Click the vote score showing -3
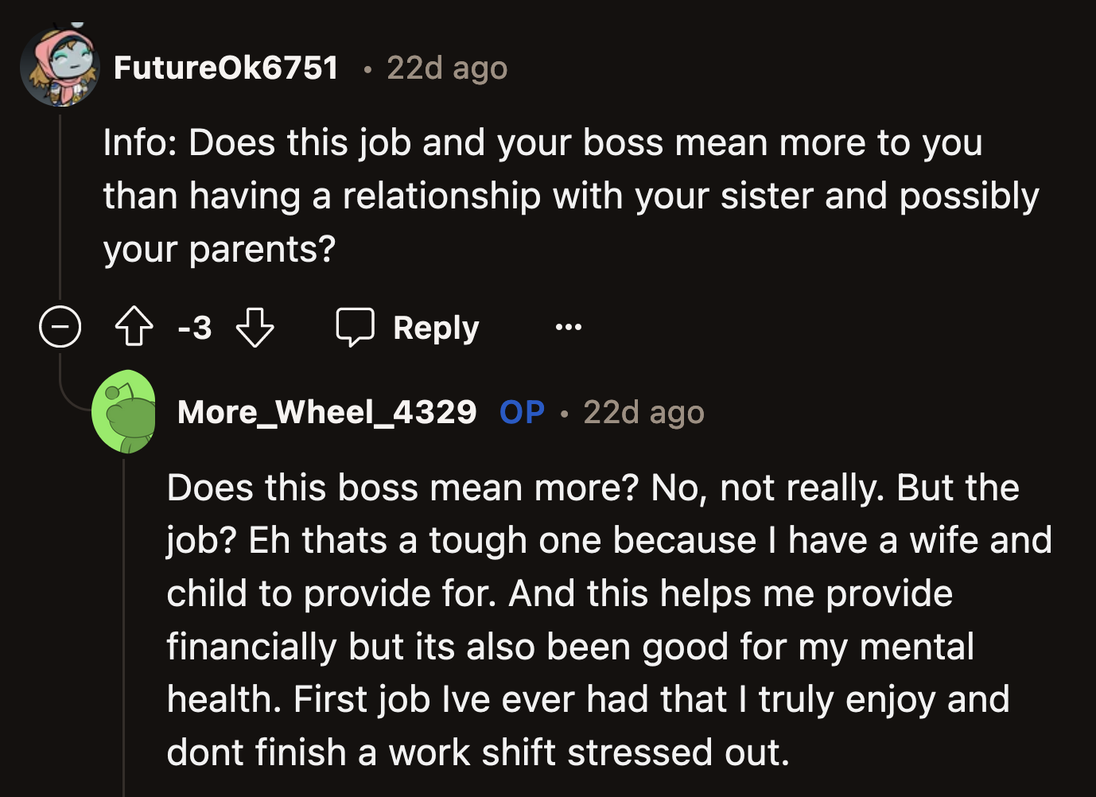 tap(193, 327)
